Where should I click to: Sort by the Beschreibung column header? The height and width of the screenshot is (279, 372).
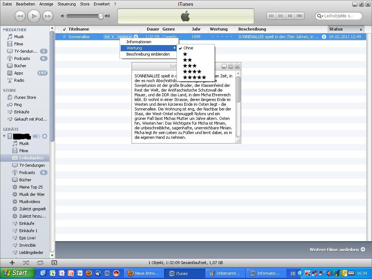tap(252, 29)
